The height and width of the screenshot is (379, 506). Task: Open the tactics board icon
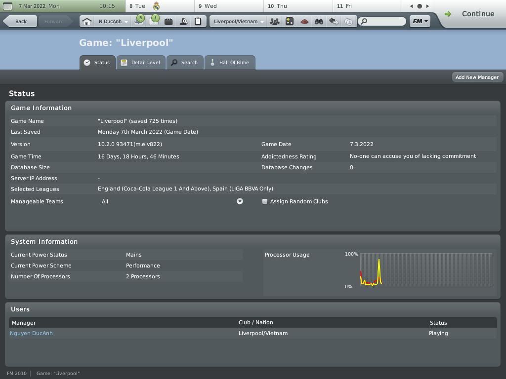[290, 22]
